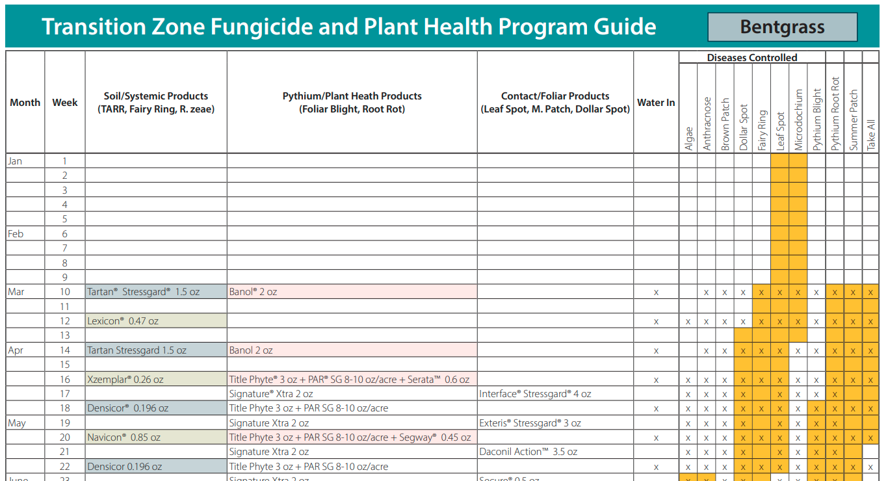
Task: Click the Algae x mark in week 12 row
Action: coord(689,322)
